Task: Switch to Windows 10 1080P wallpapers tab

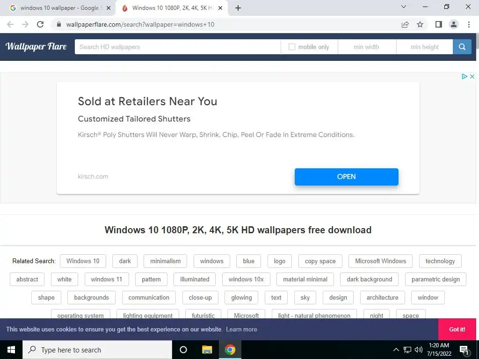Action: point(172,8)
